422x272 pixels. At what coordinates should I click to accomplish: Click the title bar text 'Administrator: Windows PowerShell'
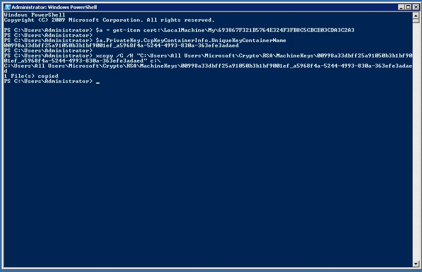point(54,7)
